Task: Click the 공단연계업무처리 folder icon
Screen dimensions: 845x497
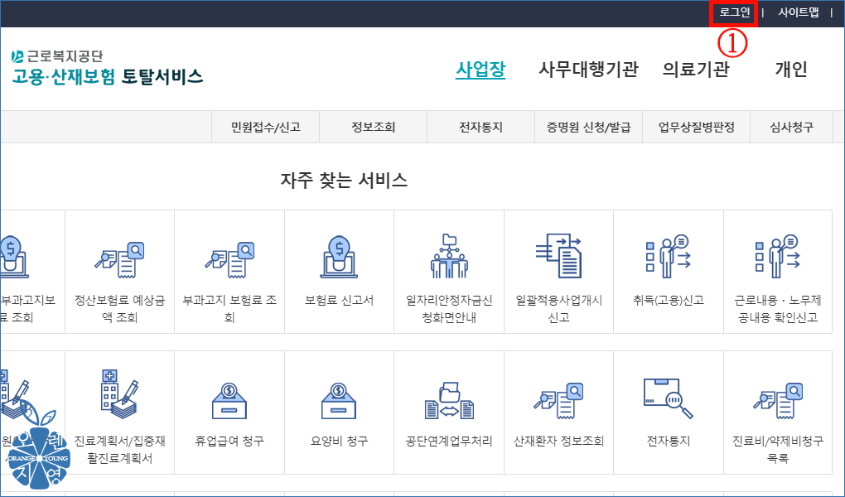Action: pos(449,401)
